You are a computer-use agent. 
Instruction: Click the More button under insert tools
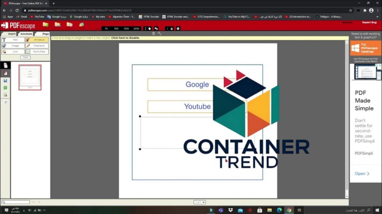point(25,58)
